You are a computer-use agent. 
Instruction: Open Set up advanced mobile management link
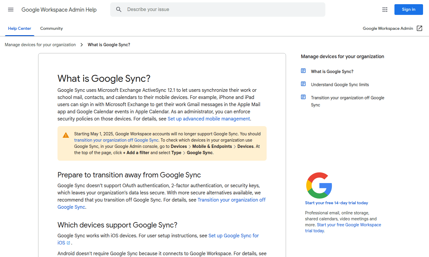(209, 119)
